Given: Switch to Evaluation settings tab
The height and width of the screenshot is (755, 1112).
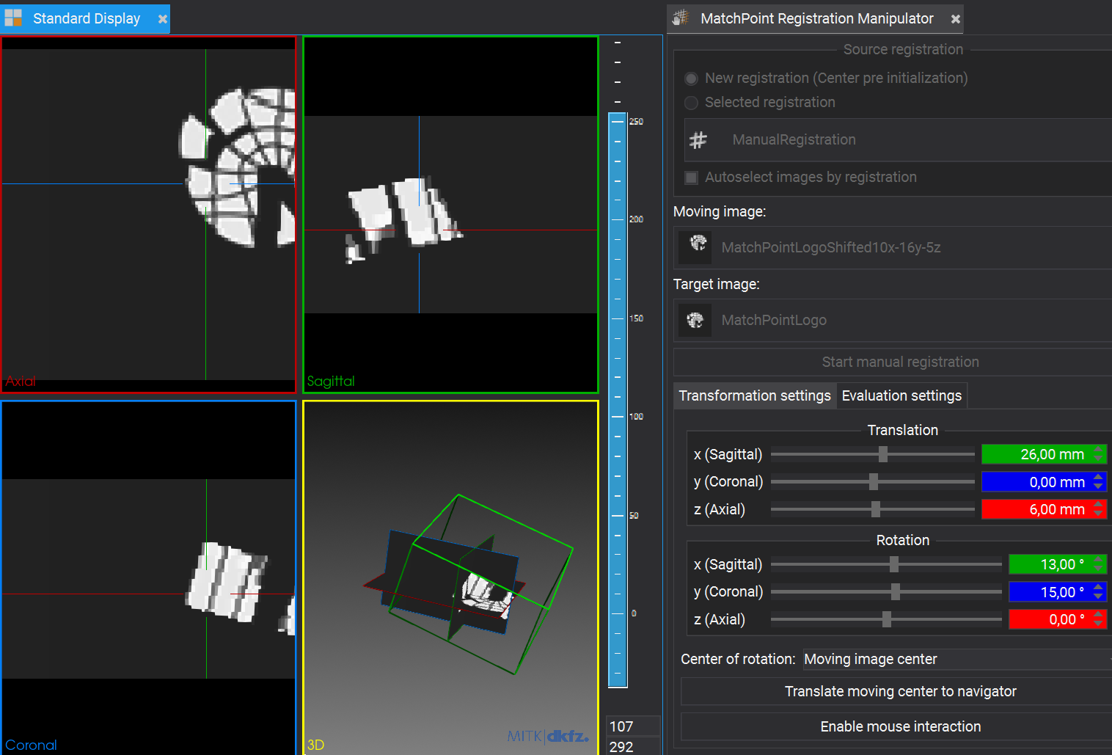Looking at the screenshot, I should (x=901, y=395).
